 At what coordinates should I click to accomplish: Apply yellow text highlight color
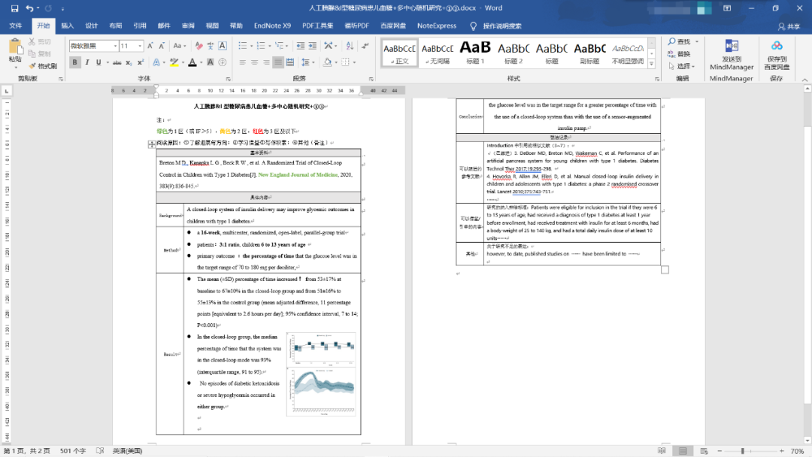pyautogui.click(x=174, y=62)
